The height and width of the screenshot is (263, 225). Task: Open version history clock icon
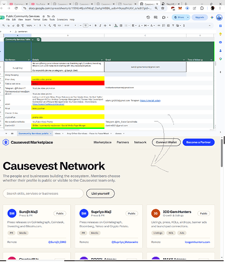click(x=148, y=17)
